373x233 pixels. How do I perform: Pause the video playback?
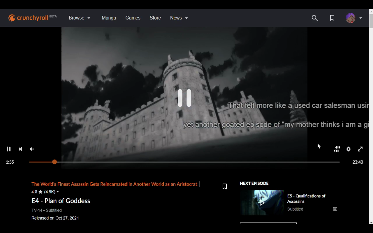pyautogui.click(x=8, y=149)
